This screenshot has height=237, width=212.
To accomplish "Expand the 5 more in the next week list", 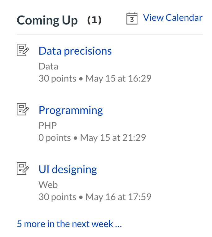I will (69, 224).
